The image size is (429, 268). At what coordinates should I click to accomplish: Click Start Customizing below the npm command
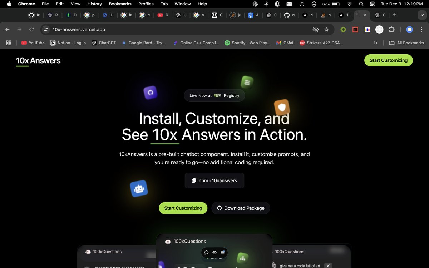coord(183,208)
